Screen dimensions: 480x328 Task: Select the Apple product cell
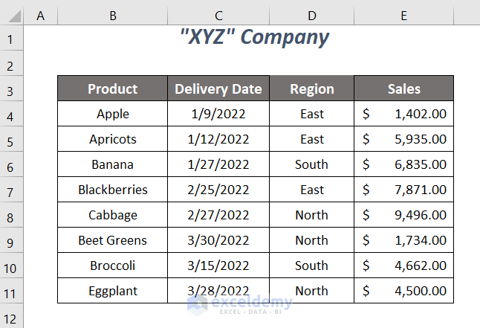pos(112,115)
